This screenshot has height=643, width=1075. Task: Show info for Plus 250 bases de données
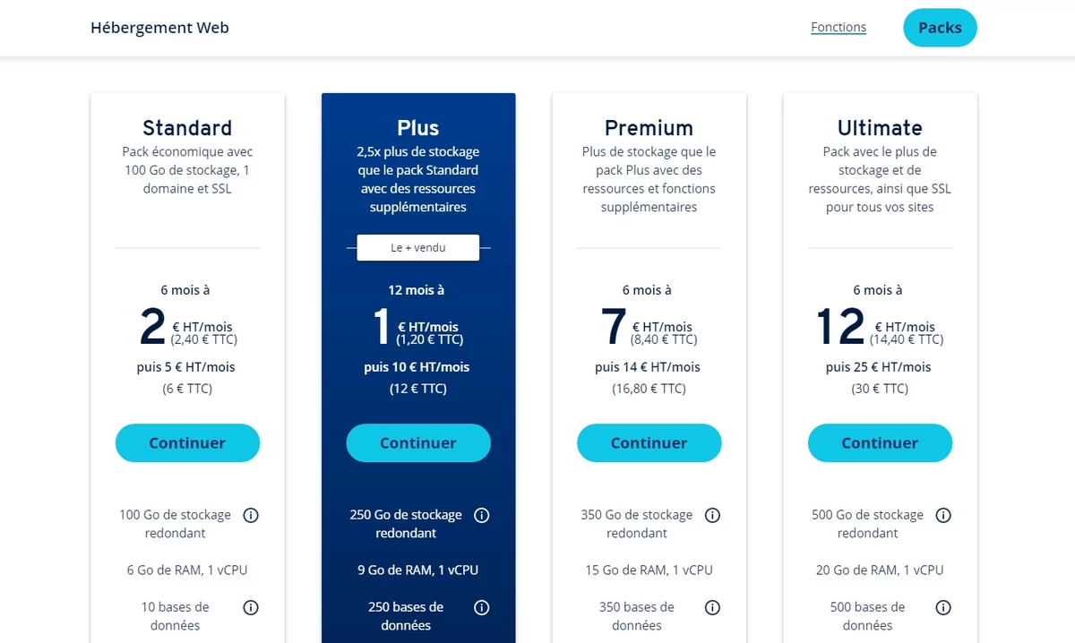tap(482, 607)
